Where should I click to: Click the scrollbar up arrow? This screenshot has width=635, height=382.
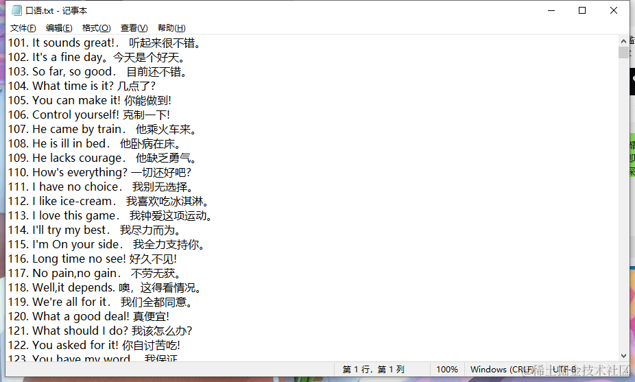(x=623, y=41)
